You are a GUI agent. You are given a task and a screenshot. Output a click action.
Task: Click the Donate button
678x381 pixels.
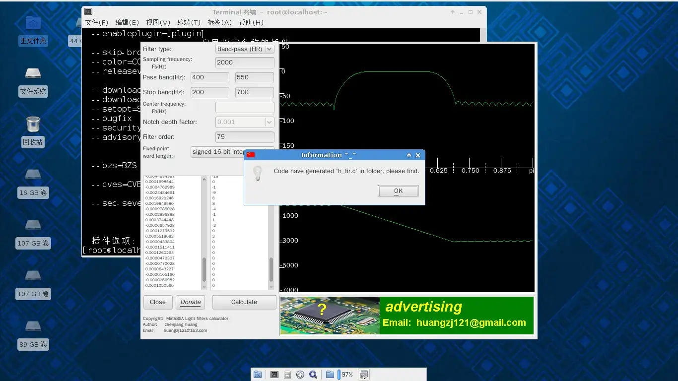coord(191,302)
